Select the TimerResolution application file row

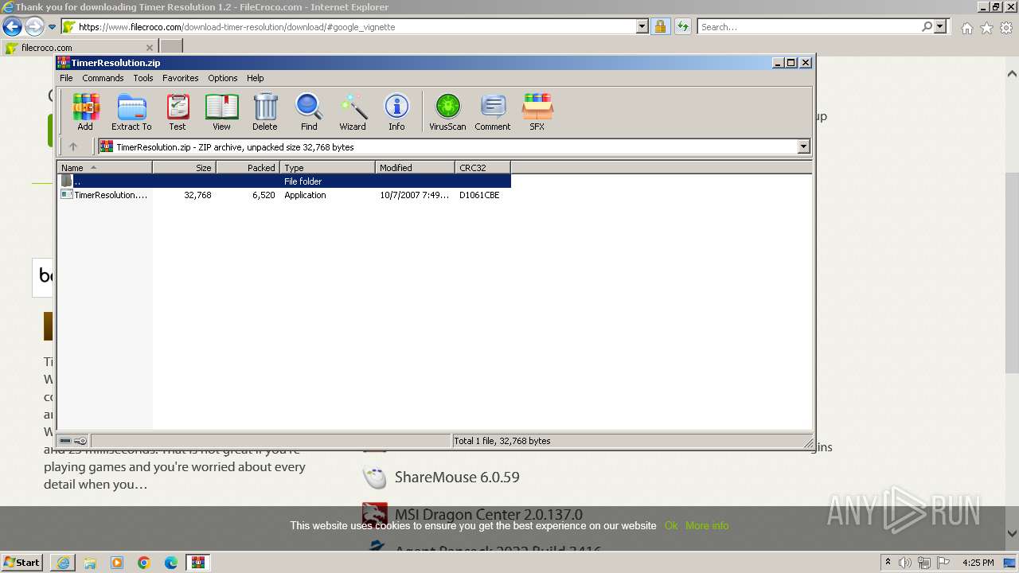[x=283, y=195]
